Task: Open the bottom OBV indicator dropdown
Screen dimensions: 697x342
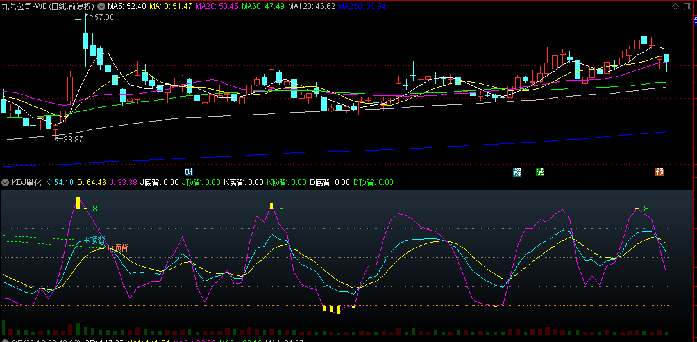Action: 5,340
